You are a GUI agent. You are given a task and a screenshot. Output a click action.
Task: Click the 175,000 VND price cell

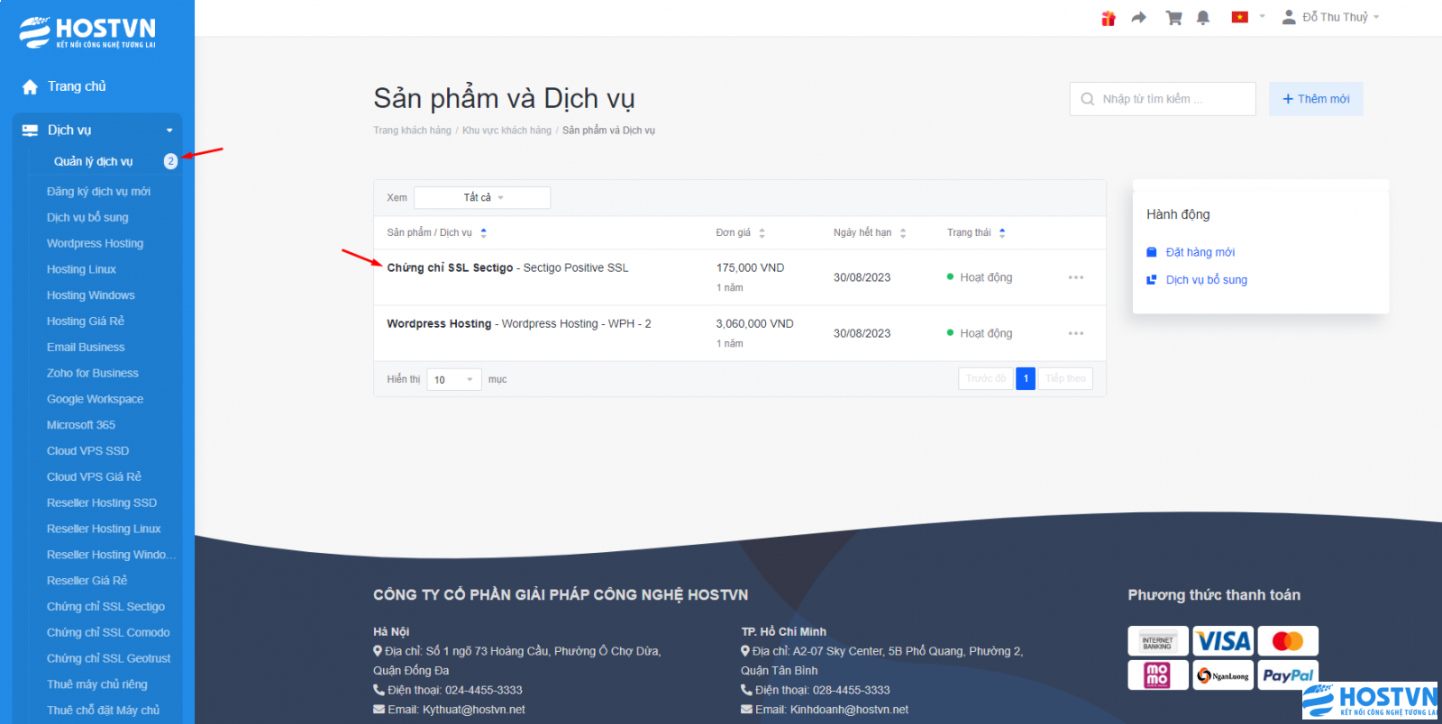[x=750, y=267]
